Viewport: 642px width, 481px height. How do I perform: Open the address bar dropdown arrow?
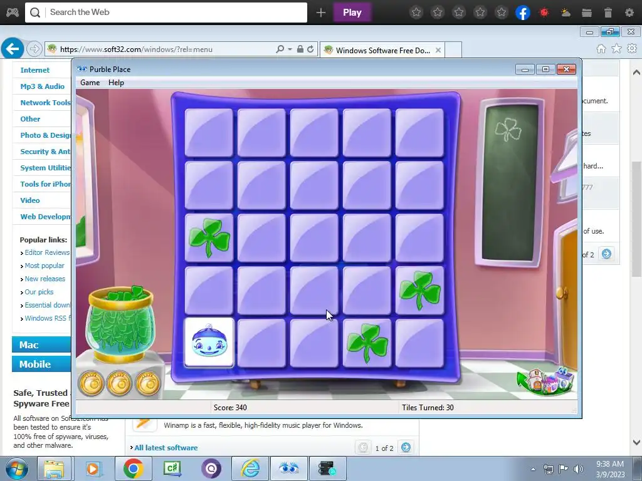(290, 49)
